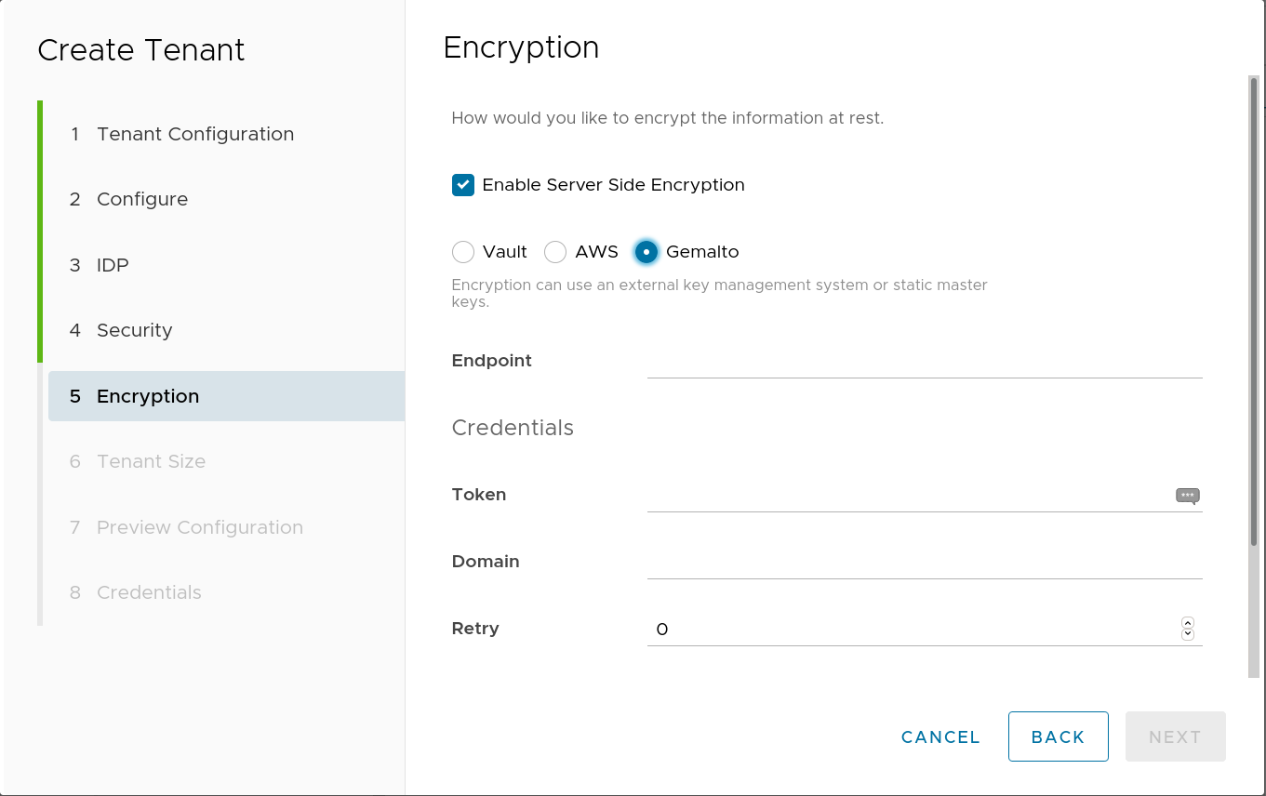Uncheck Enable Server Side Encryption
Image resolution: width=1266 pixels, height=796 pixels.
pyautogui.click(x=462, y=184)
